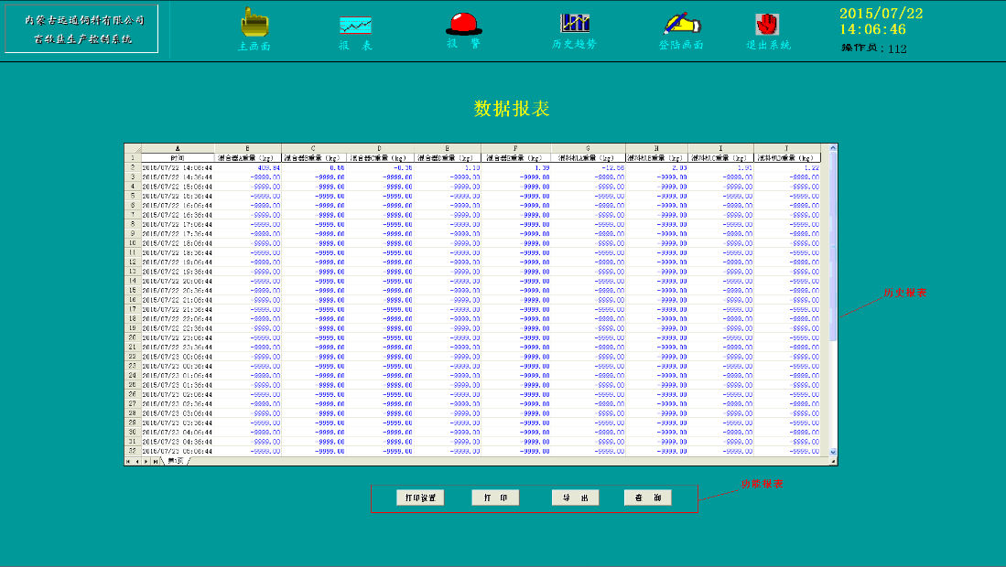Click the cell with value 409.84
The width and height of the screenshot is (1006, 567).
point(248,168)
